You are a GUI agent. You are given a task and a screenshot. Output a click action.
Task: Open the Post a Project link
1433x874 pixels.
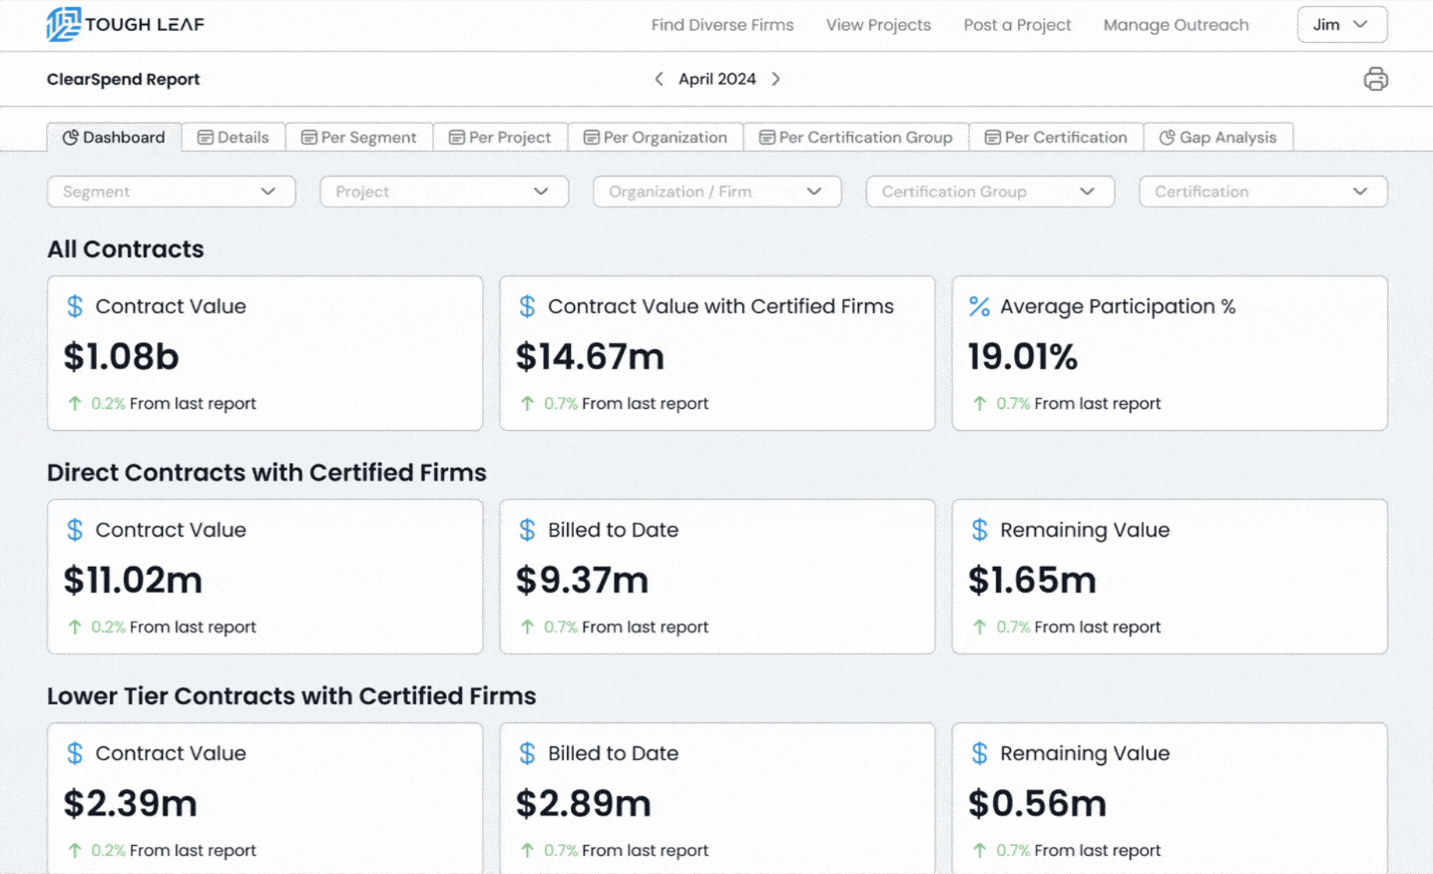point(1017,25)
